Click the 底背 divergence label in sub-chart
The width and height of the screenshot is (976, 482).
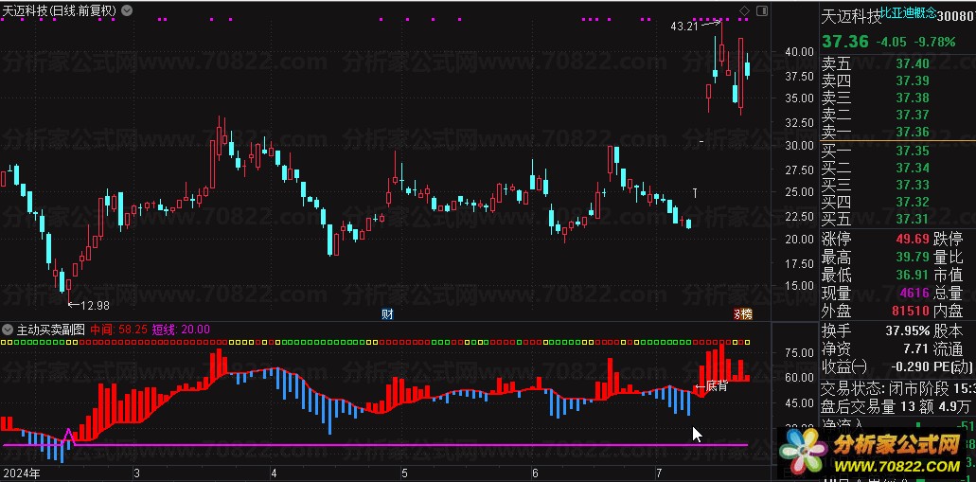coord(717,386)
